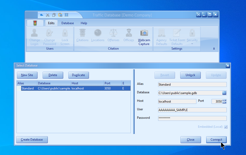Click the select all icon
Viewport: 246px width, 155px height.
coord(67,15)
